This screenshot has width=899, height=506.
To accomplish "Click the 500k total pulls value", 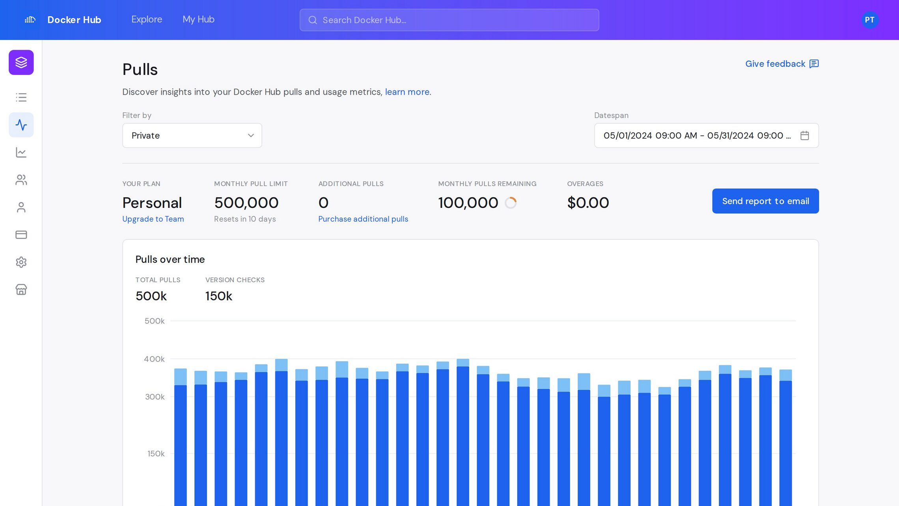I will (151, 296).
